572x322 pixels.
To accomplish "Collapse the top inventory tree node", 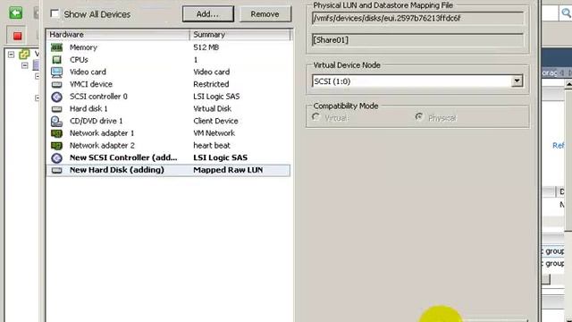I will pyautogui.click(x=11, y=55).
